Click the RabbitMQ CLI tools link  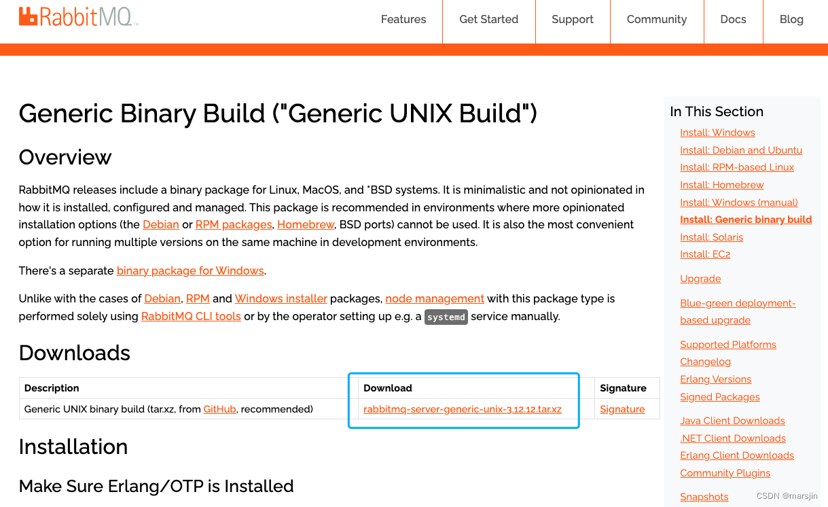(x=191, y=316)
